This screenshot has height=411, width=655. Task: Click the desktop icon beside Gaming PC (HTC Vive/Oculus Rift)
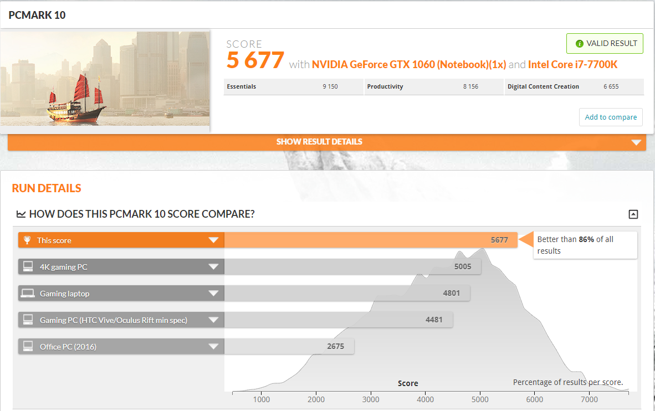click(28, 320)
